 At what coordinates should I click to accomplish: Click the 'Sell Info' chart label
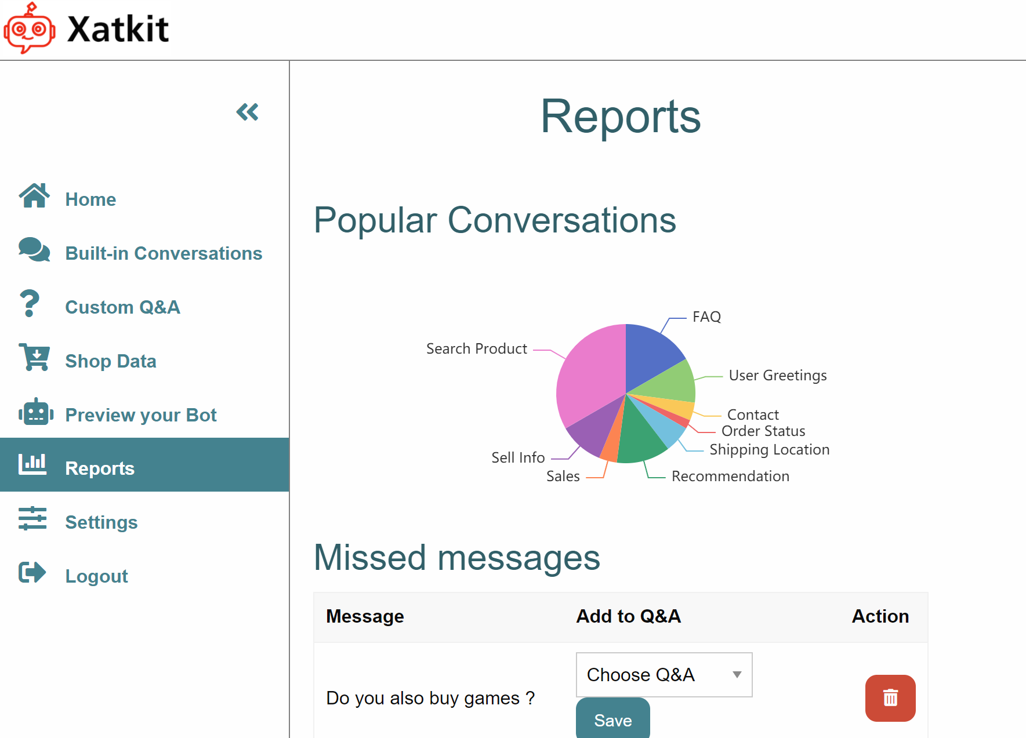[x=518, y=457]
